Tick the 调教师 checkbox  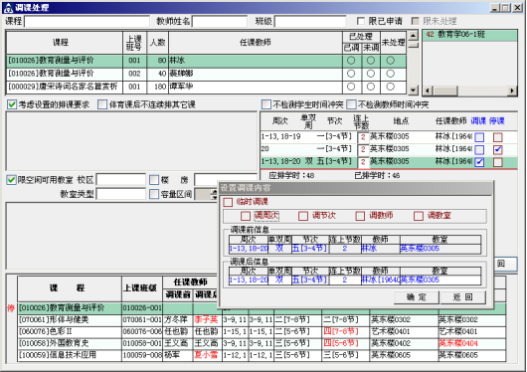(360, 216)
